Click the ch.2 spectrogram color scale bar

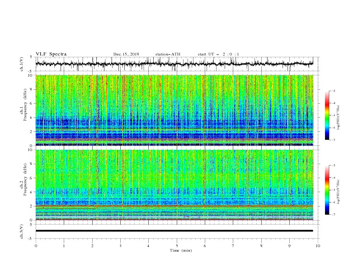coord(327,190)
